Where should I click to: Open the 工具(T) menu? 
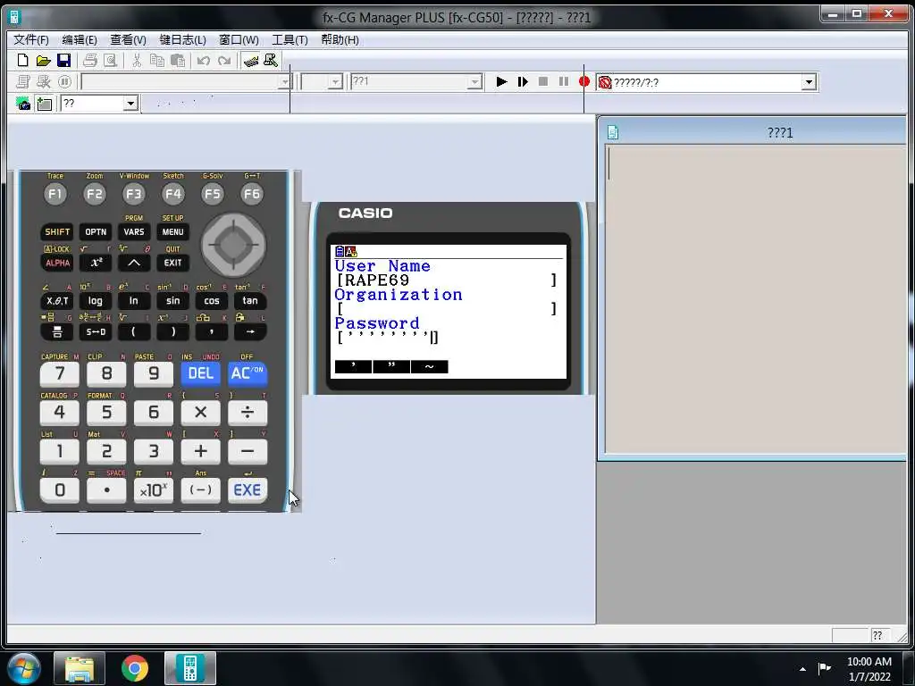290,39
